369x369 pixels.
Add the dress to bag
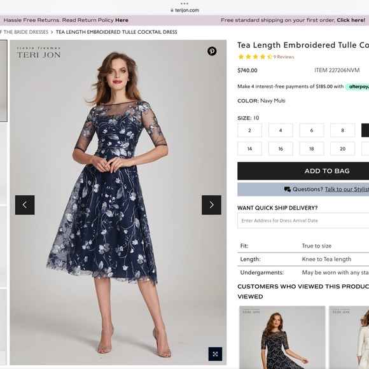[327, 171]
